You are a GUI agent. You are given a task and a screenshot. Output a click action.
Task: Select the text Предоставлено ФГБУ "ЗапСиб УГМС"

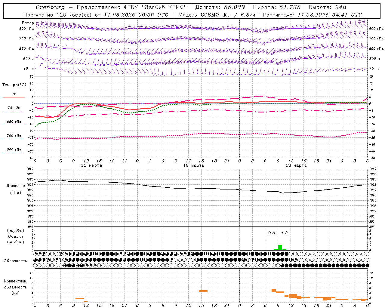click(132, 7)
